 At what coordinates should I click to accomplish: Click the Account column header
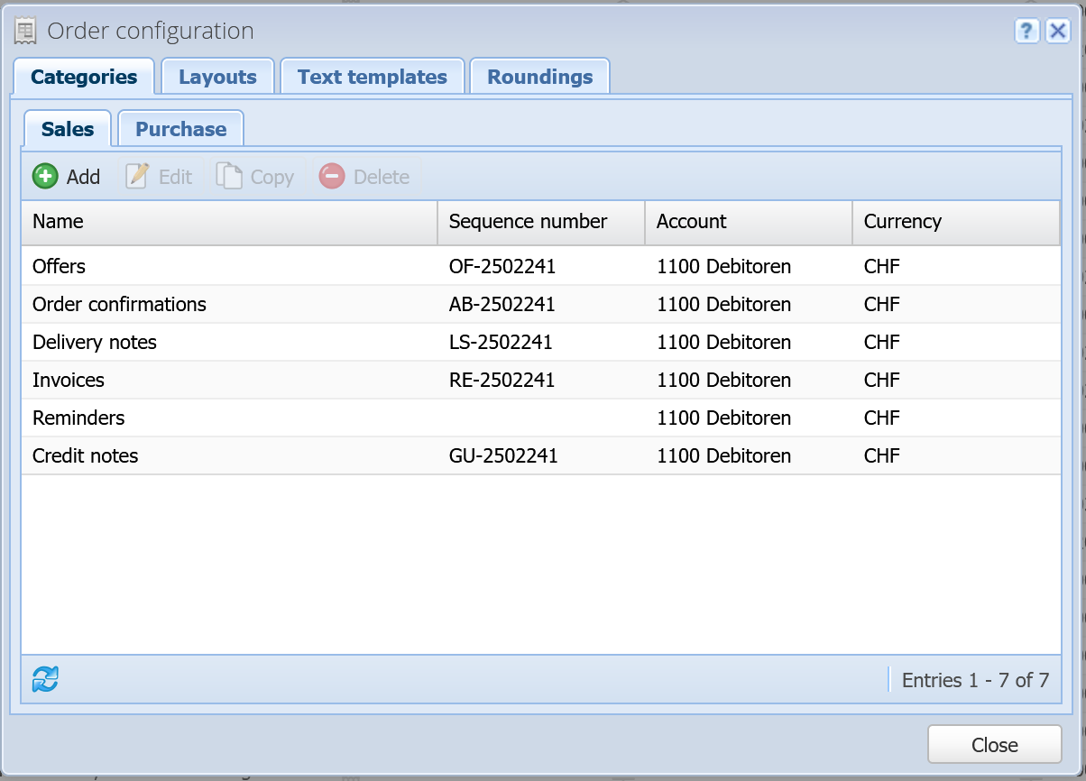[x=749, y=222]
